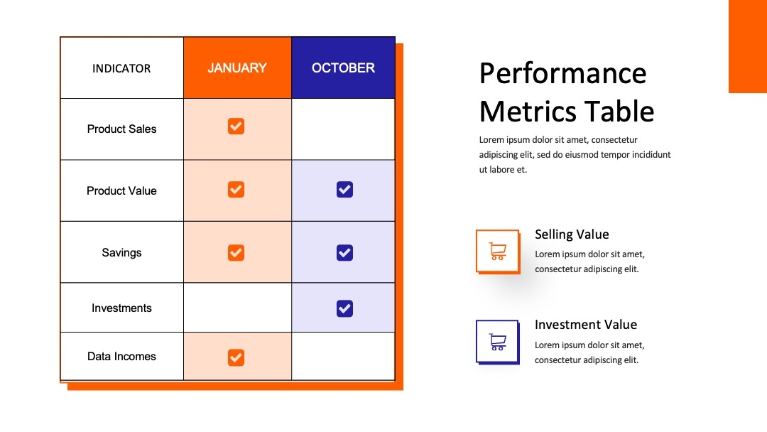The image size is (767, 432).
Task: Click the Investment Value heading
Action: click(585, 325)
